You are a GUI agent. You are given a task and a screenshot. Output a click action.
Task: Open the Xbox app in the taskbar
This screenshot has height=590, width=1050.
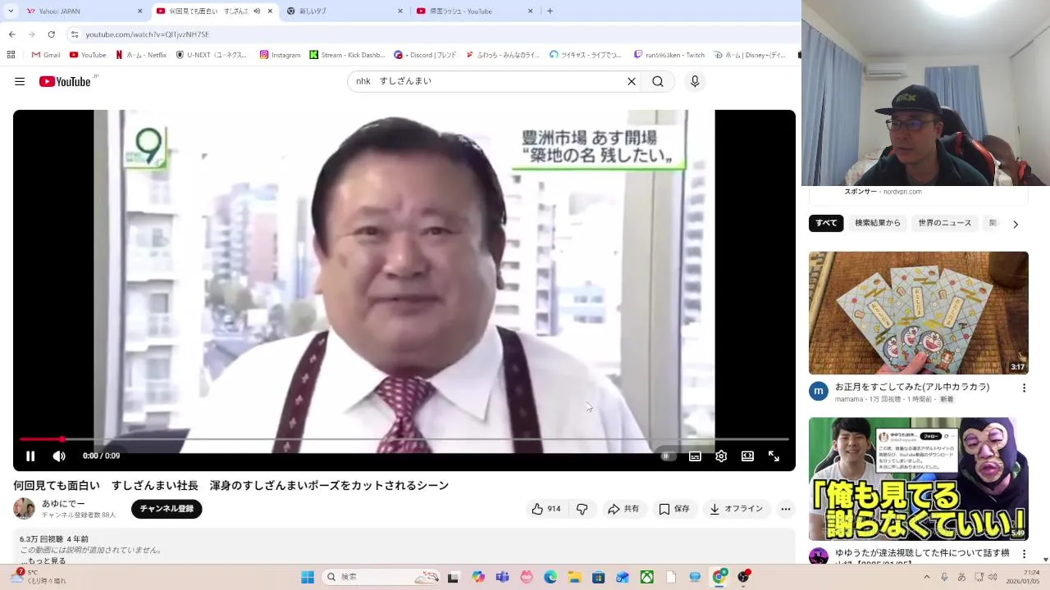click(647, 577)
